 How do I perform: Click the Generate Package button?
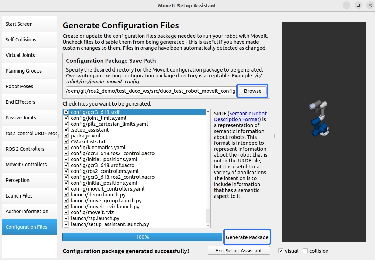coord(247,237)
